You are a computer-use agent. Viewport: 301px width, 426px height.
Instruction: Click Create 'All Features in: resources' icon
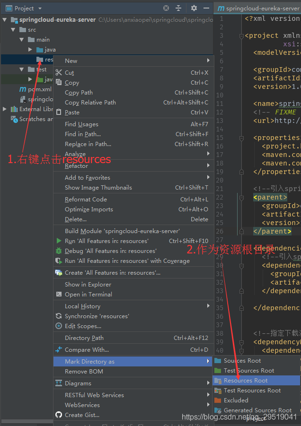pyautogui.click(x=59, y=273)
